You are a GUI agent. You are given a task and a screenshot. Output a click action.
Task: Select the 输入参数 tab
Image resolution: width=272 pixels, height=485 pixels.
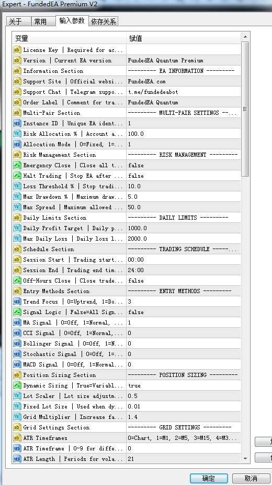pos(72,20)
